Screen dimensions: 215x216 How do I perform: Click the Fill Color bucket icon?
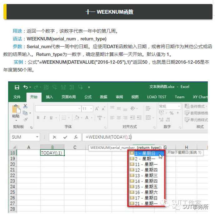click(x=77, y=117)
